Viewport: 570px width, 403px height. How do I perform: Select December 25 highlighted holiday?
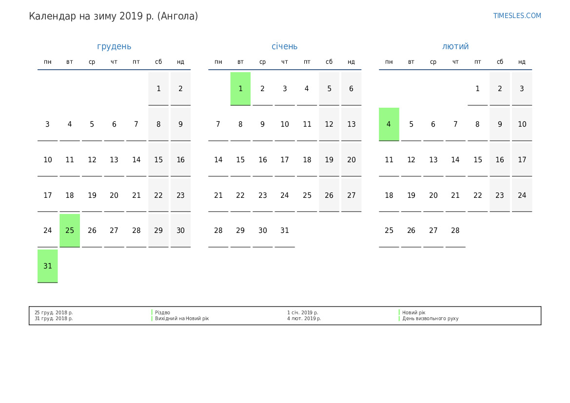click(x=70, y=230)
